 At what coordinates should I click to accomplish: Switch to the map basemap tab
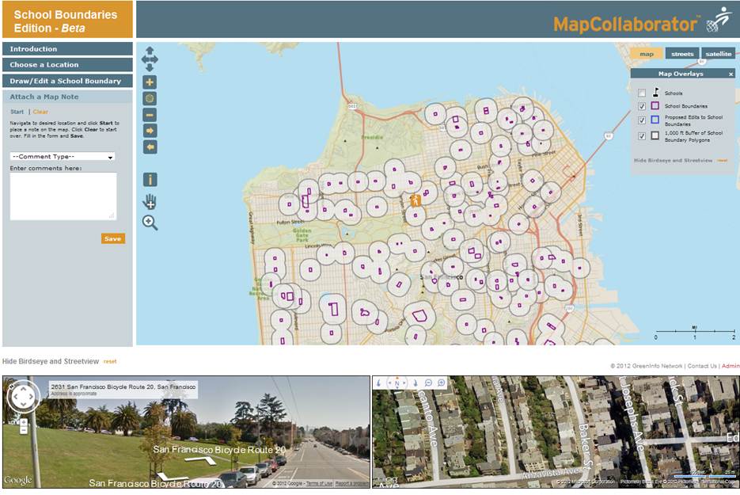click(646, 54)
